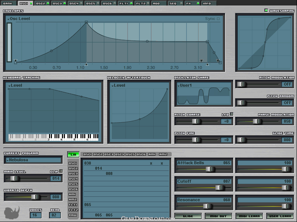The width and height of the screenshot is (297, 222).
Task: Click the Clip indicator next to Main Level
Action: pyautogui.click(x=61, y=172)
